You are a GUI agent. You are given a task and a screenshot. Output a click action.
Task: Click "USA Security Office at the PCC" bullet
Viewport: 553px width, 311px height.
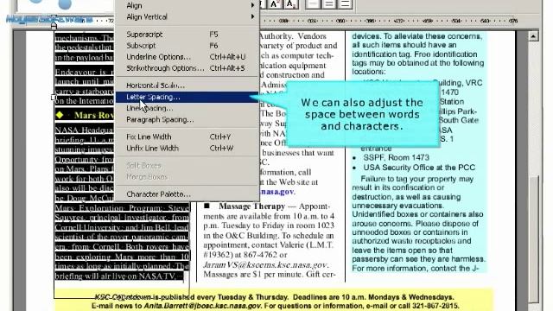pos(419,167)
